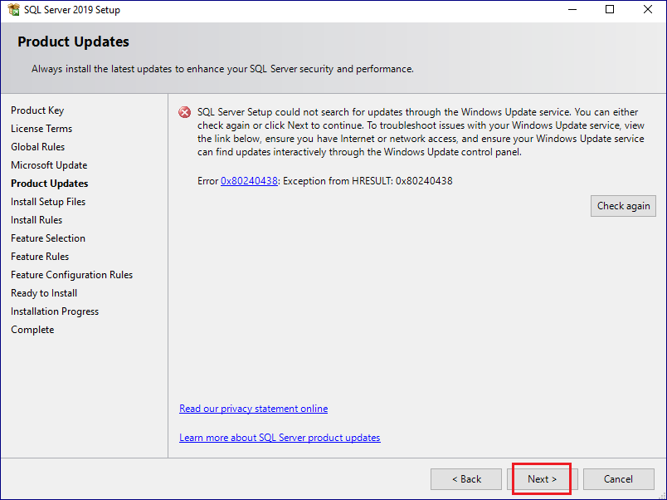The image size is (667, 500).
Task: Continue with the Next > button
Action: coord(542,479)
